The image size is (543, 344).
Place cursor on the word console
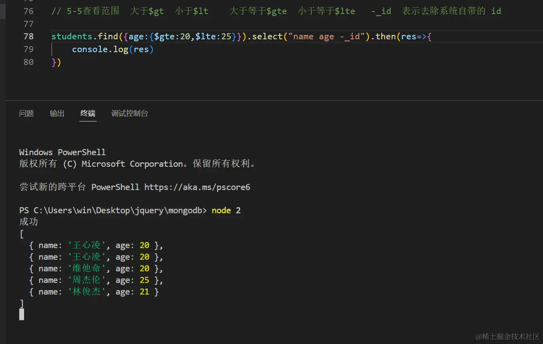pos(90,49)
